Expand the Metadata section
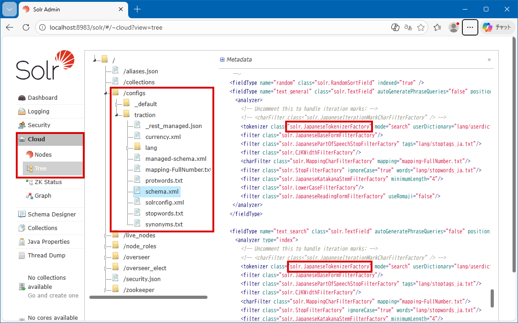 [222, 60]
